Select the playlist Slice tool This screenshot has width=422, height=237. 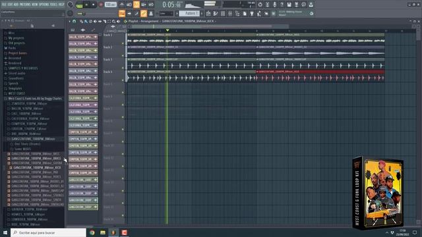105,21
